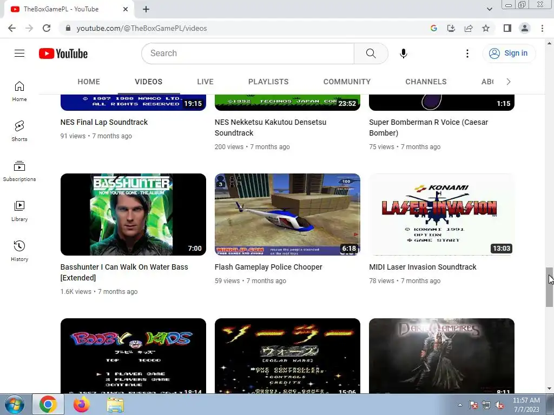Play the Dark Vampires thumbnail video
The image size is (554, 415).
click(441, 356)
